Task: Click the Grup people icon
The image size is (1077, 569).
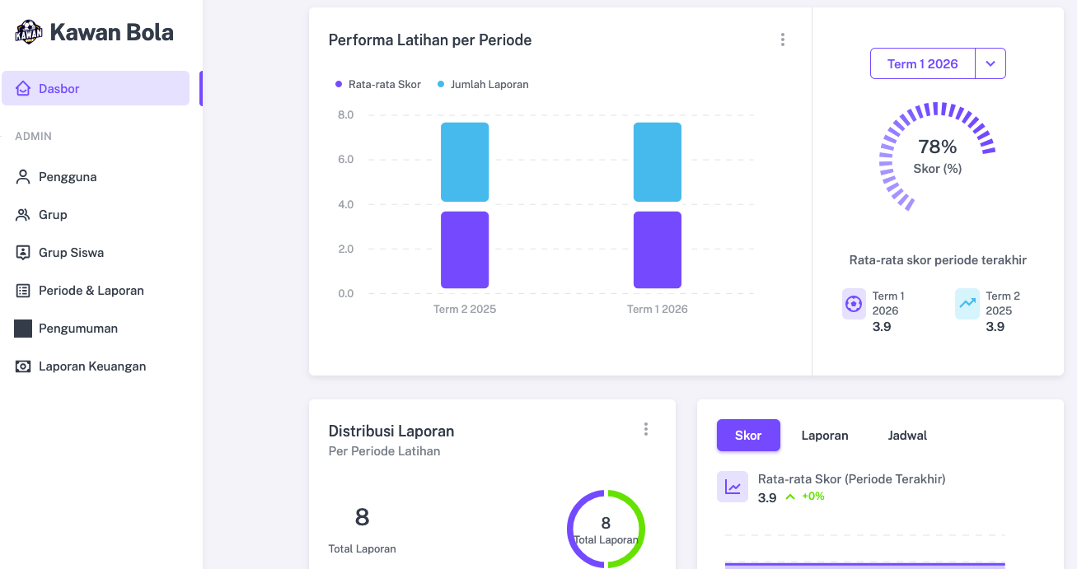Action: pyautogui.click(x=23, y=215)
